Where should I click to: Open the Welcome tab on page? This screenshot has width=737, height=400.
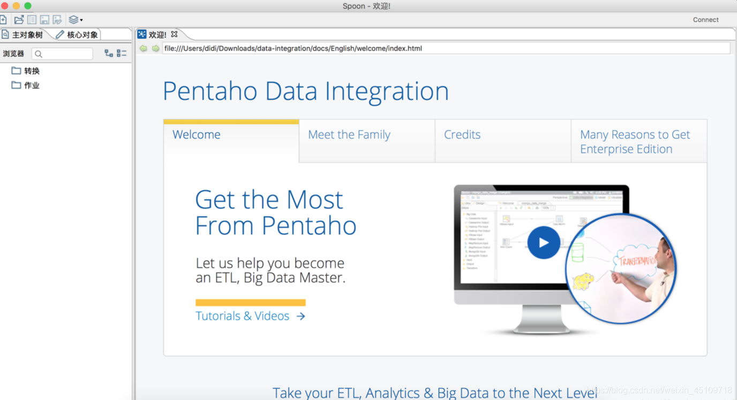point(231,141)
